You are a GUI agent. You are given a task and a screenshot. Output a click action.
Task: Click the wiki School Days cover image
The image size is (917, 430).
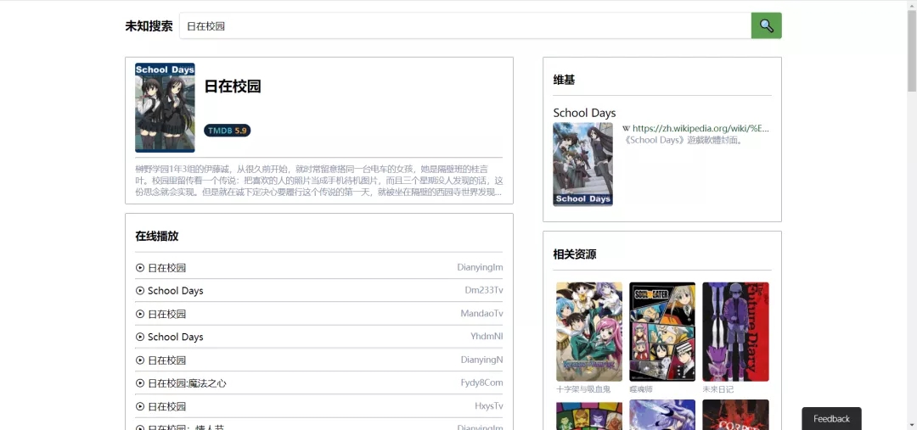tap(583, 165)
